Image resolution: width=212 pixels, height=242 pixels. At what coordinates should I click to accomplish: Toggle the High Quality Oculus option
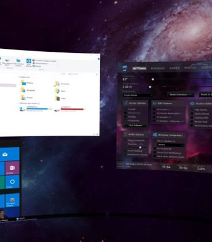point(192,110)
